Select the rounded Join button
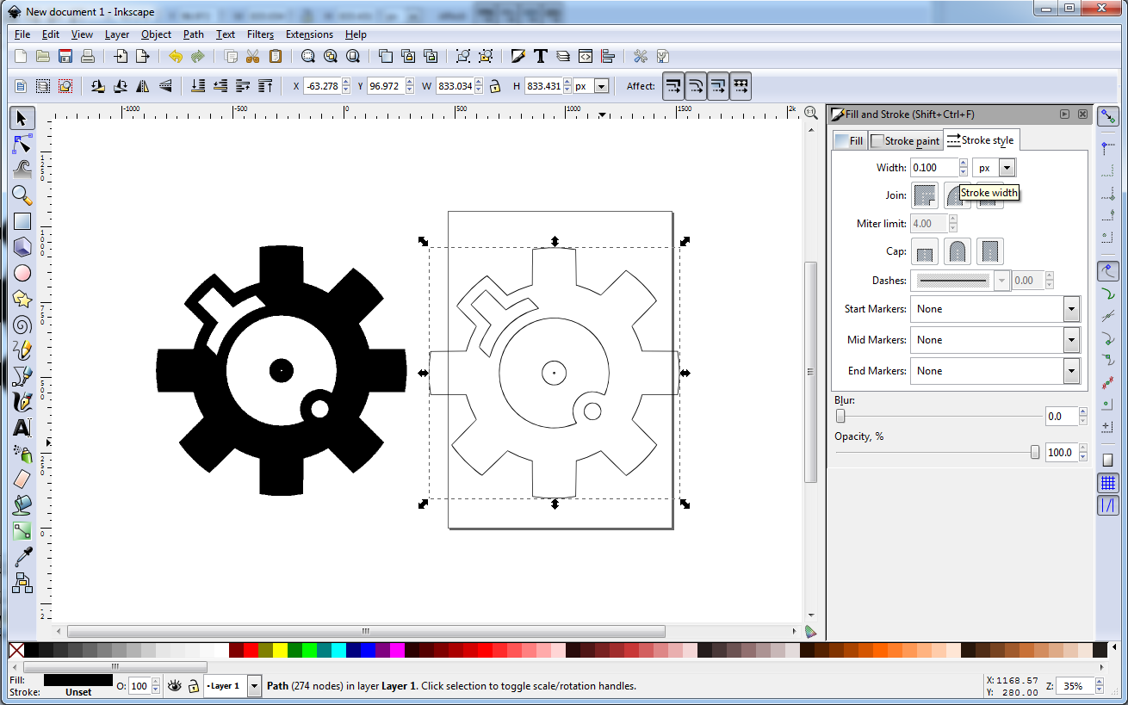The height and width of the screenshot is (705, 1128). click(x=958, y=195)
